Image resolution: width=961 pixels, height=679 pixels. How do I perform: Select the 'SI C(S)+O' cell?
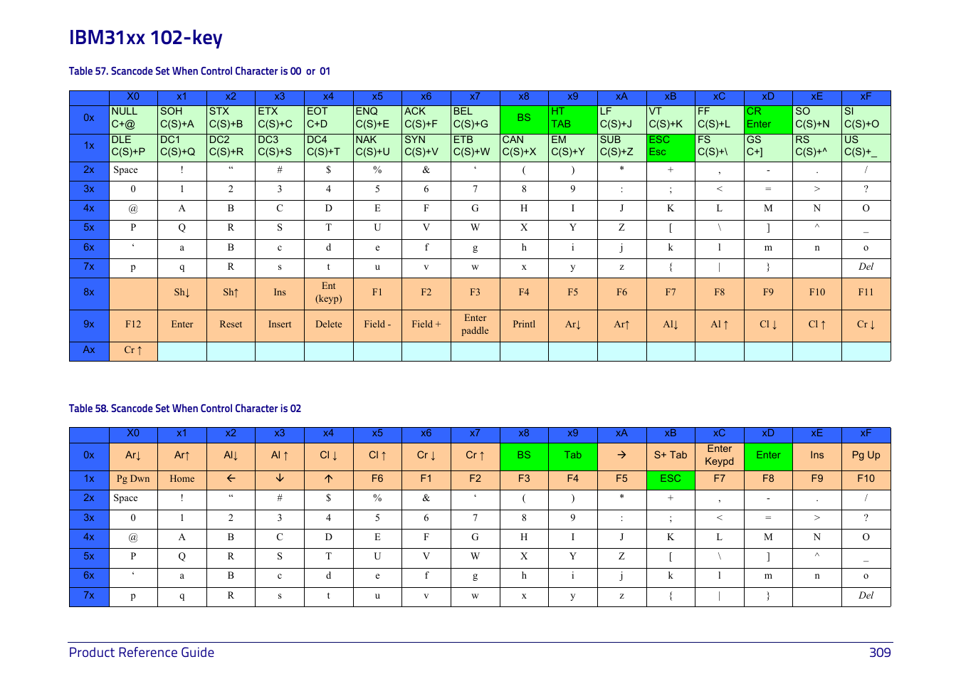coord(866,118)
